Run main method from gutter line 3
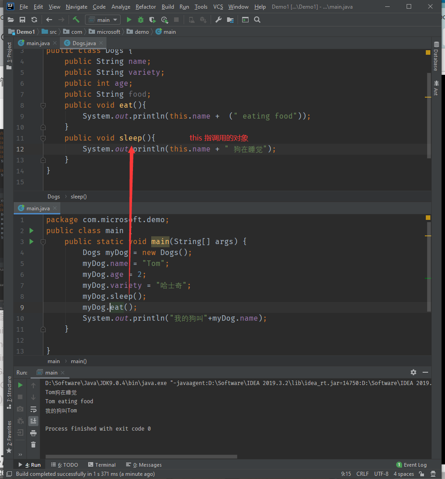This screenshot has height=479, width=445. point(32,242)
